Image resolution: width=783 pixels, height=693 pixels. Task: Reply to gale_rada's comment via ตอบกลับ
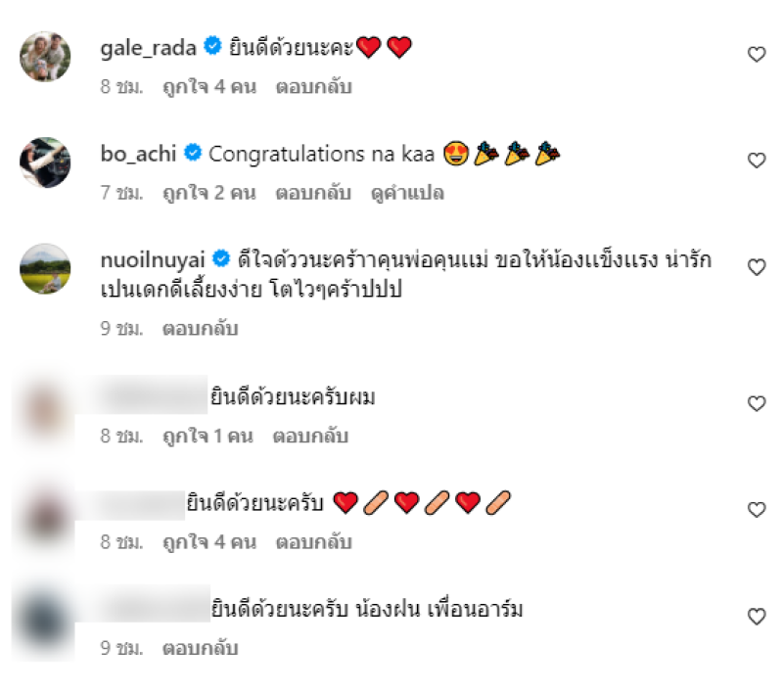313,87
